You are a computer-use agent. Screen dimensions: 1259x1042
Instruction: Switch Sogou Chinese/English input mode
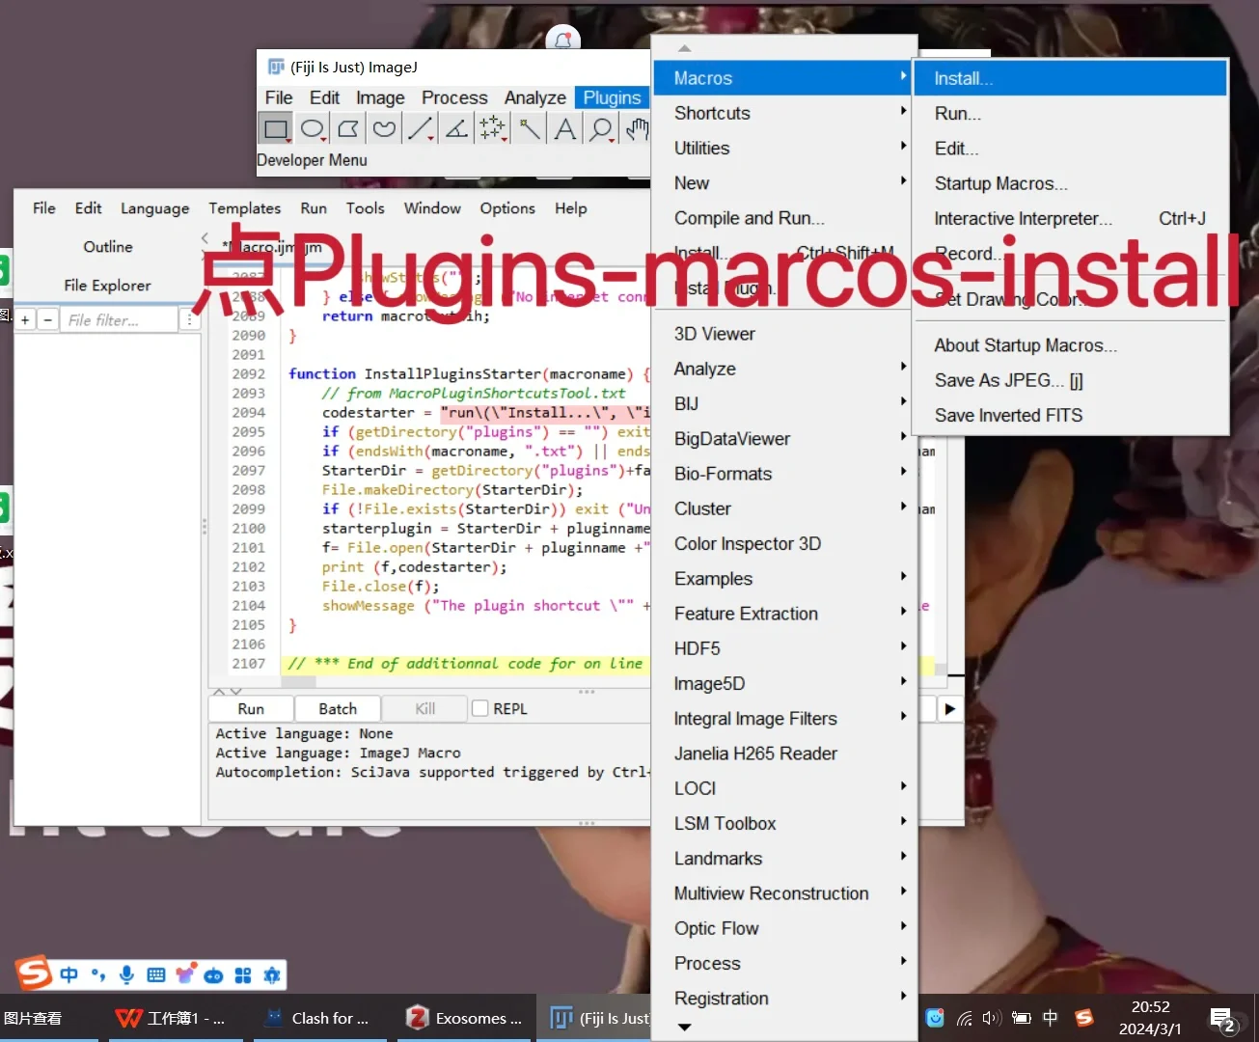69,974
